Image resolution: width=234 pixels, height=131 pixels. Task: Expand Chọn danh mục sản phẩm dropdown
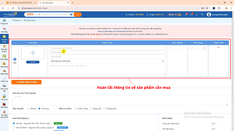click(x=107, y=61)
